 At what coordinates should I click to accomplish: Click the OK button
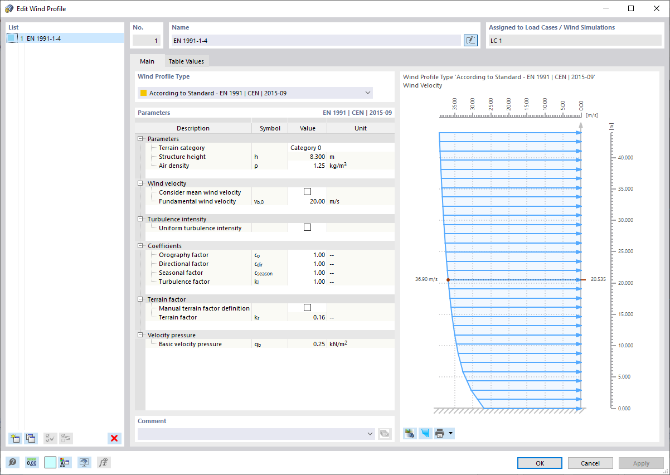click(540, 463)
